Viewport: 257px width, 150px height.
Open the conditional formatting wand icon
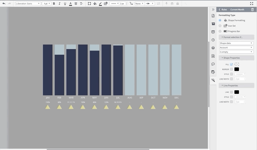pyautogui.click(x=213, y=80)
